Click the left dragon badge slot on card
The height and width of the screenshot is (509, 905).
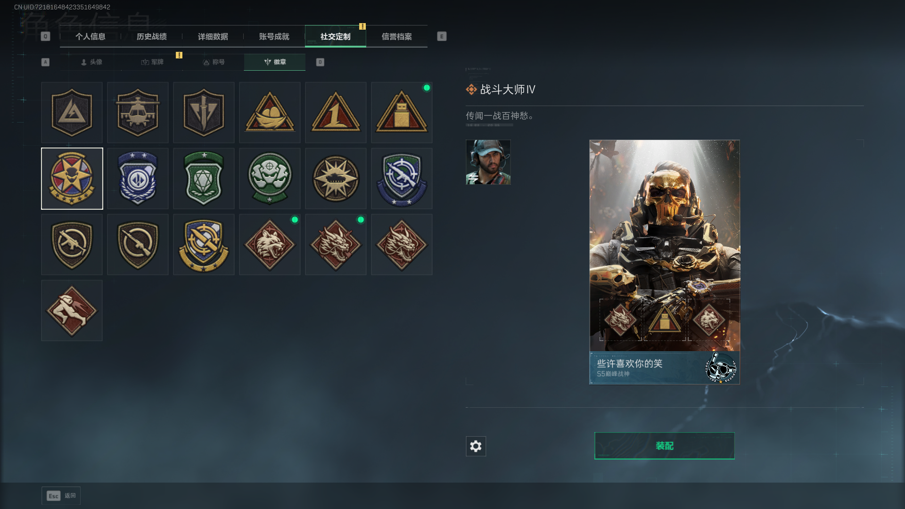[620, 320]
